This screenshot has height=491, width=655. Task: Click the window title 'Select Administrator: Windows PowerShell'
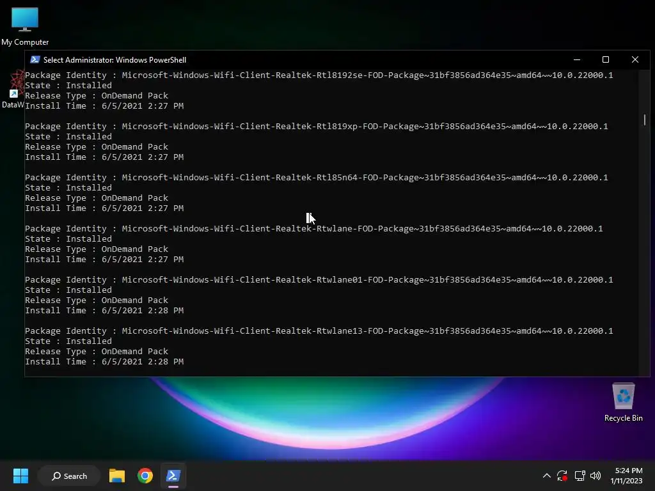115,59
